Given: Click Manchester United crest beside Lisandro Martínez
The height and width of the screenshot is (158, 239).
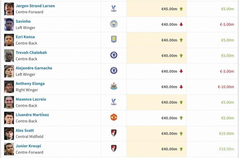Looking at the screenshot, I should click(x=114, y=117).
